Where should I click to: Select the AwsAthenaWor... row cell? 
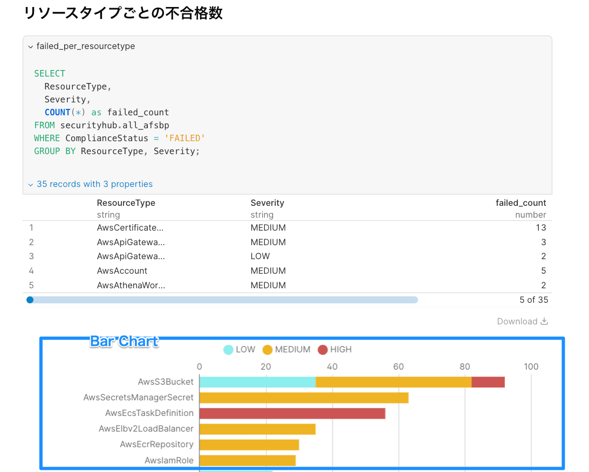point(131,286)
